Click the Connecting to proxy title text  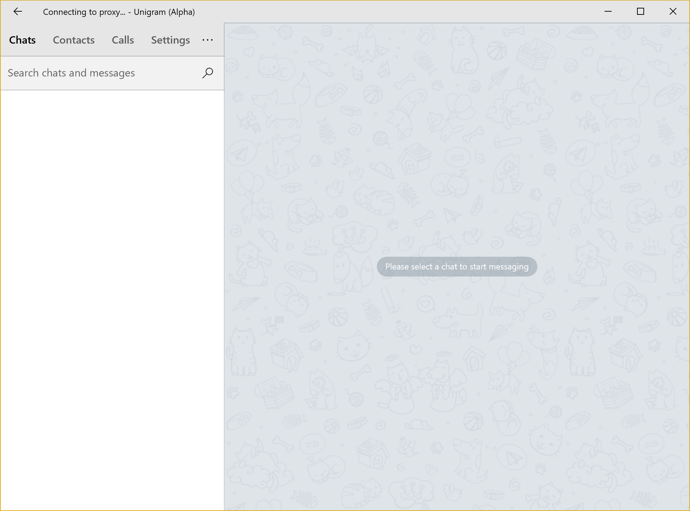click(119, 11)
